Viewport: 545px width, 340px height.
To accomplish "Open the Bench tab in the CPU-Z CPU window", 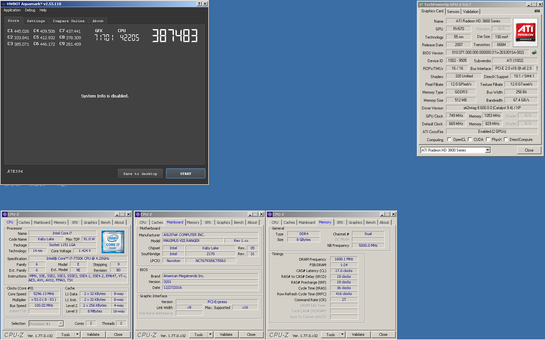I will click(106, 222).
